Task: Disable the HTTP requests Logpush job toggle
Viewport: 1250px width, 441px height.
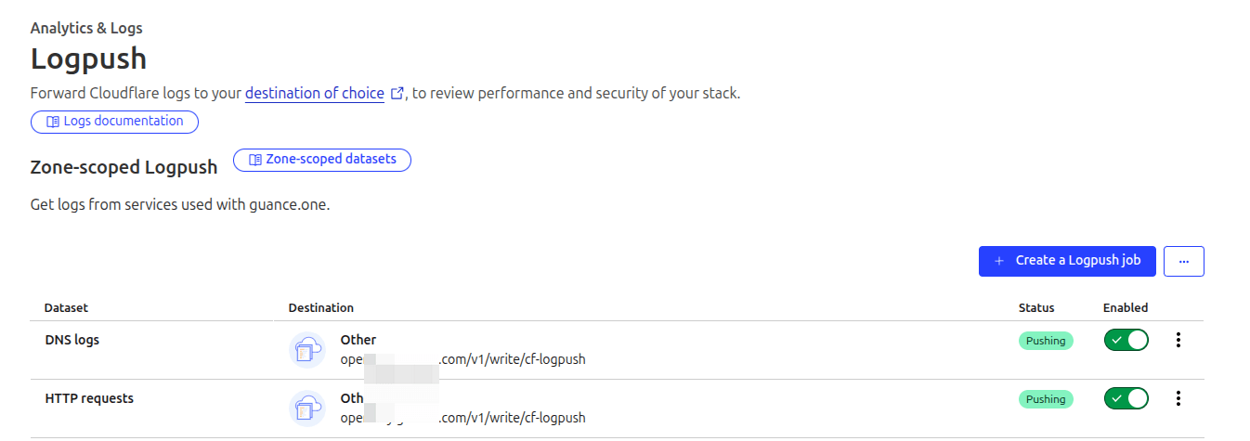Action: pos(1126,398)
